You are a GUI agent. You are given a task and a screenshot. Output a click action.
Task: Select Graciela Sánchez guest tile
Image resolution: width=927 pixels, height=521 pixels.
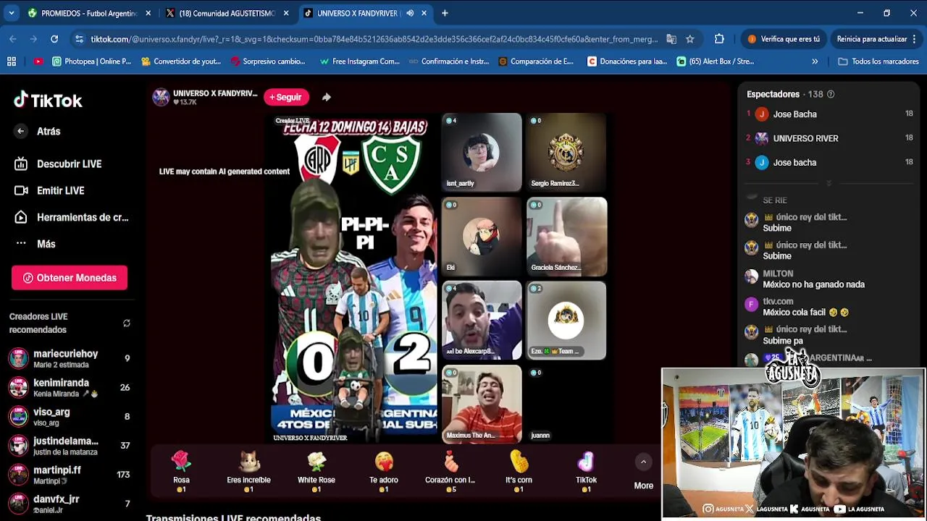[x=566, y=237]
